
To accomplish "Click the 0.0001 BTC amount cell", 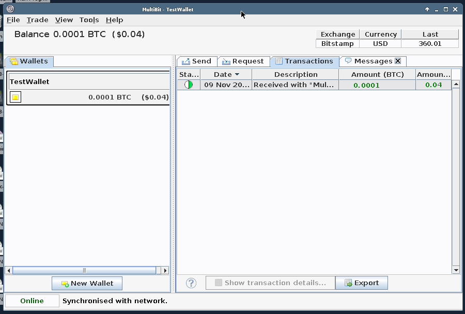I will point(377,85).
